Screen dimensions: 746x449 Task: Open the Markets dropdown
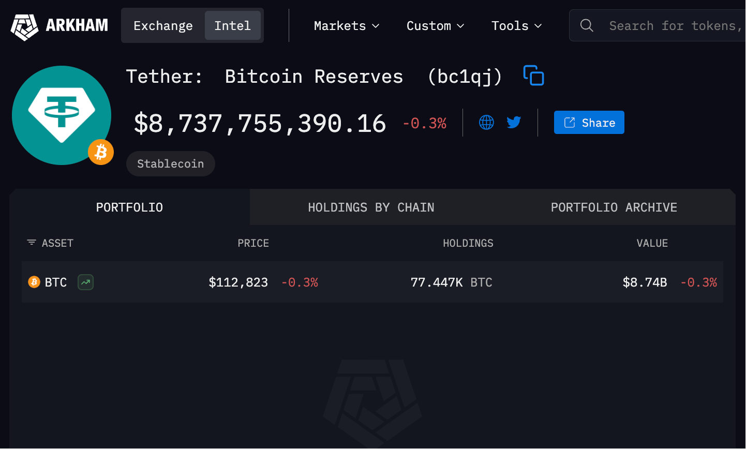pos(347,25)
